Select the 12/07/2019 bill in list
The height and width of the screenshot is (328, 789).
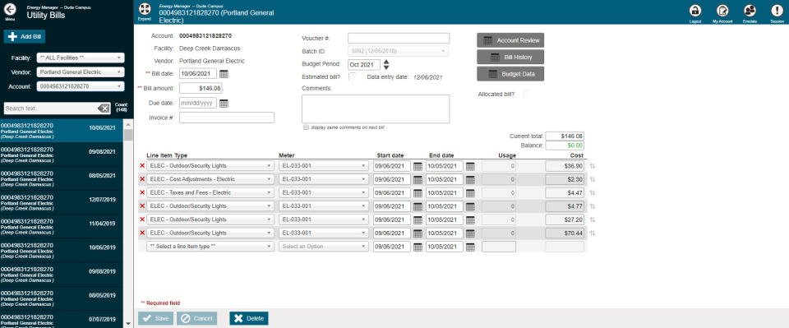pos(61,203)
